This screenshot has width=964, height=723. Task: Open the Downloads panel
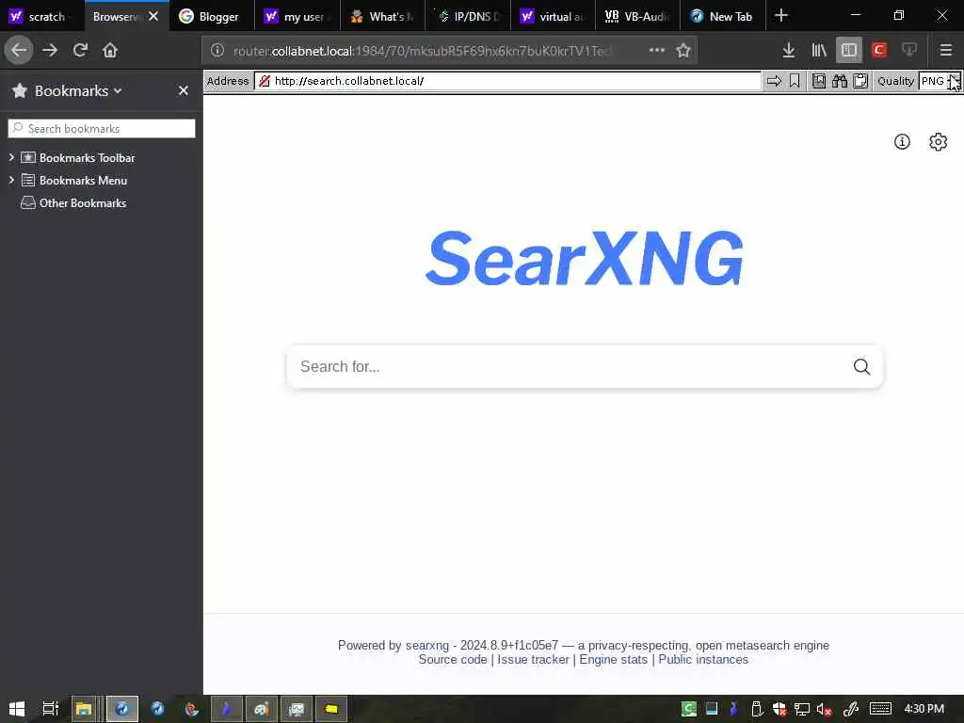[x=789, y=50]
